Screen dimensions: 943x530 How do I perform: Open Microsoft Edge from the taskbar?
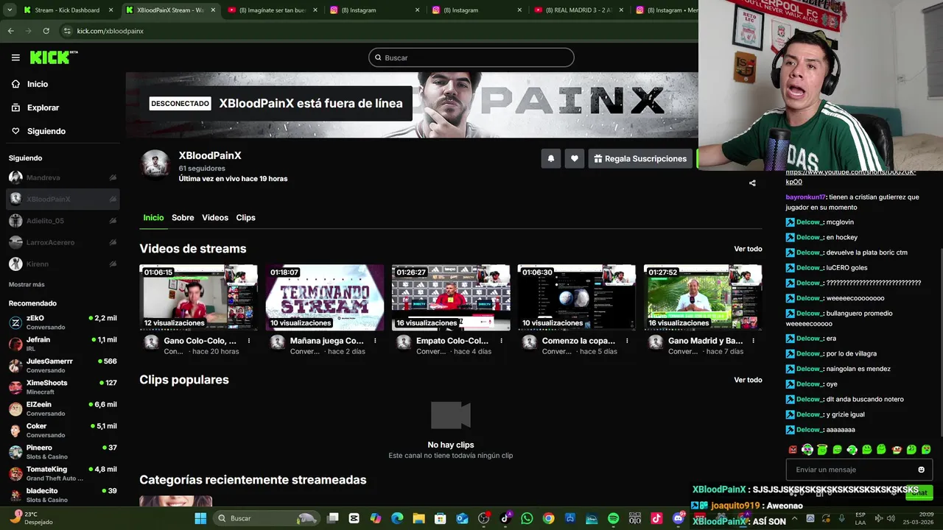397,518
